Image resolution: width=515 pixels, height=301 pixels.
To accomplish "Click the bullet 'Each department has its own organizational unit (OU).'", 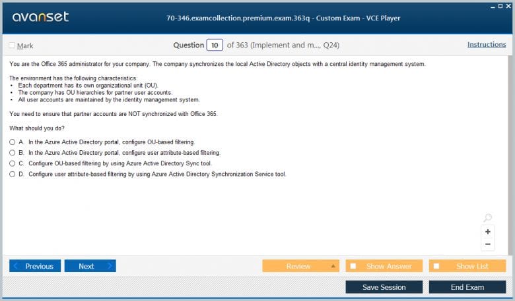I will [88, 86].
